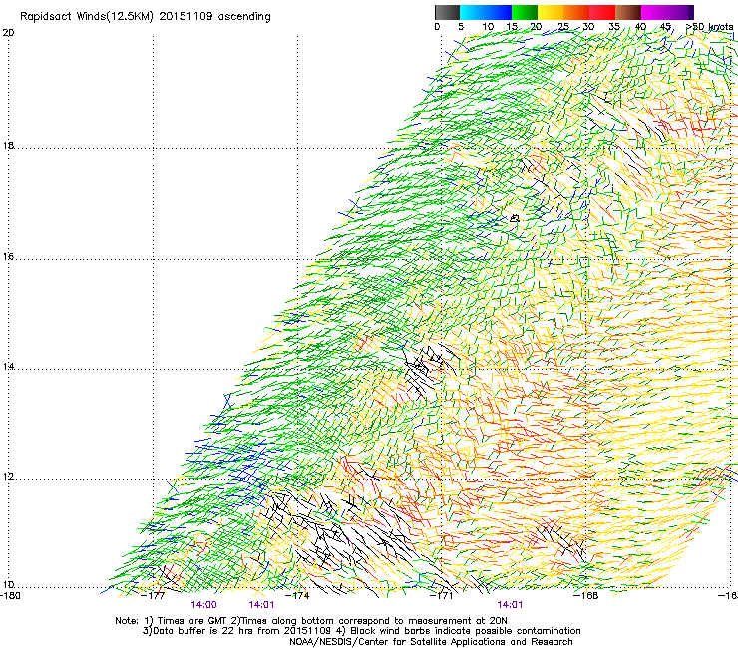Click the latitude '16' axis label

[8, 257]
